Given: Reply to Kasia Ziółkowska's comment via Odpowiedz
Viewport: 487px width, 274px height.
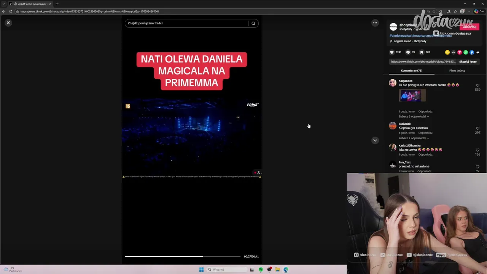Looking at the screenshot, I should tap(425, 155).
